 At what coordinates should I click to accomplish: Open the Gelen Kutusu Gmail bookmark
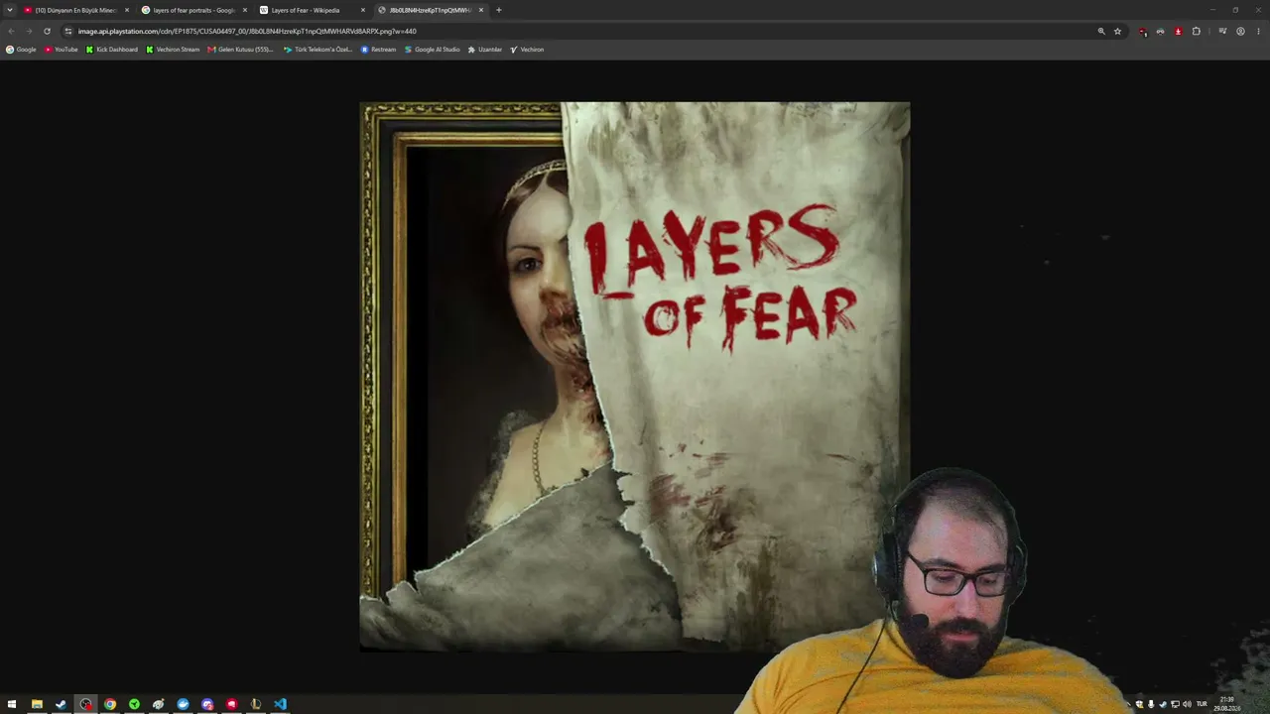240,50
